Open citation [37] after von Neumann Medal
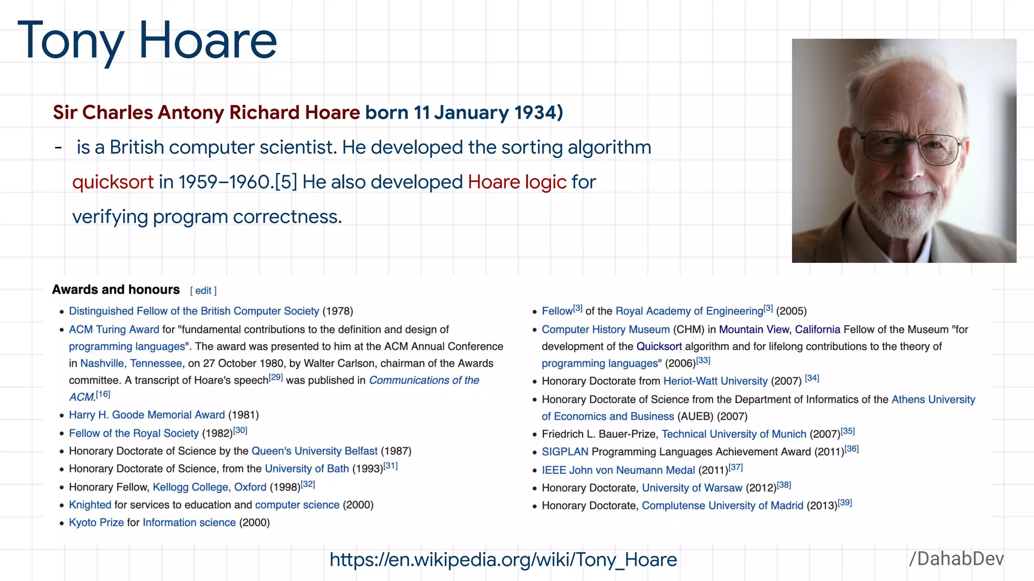This screenshot has width=1034, height=581. (736, 467)
